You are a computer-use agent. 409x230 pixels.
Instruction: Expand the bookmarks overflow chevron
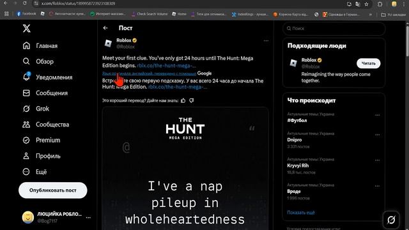click(x=371, y=15)
